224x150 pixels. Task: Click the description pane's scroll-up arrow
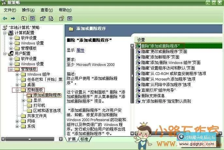pos(132,46)
